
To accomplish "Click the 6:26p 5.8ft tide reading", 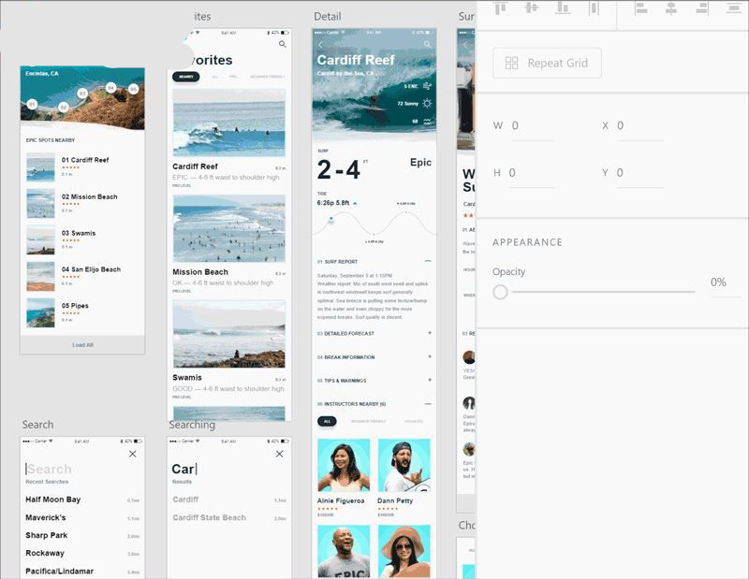I will [333, 203].
